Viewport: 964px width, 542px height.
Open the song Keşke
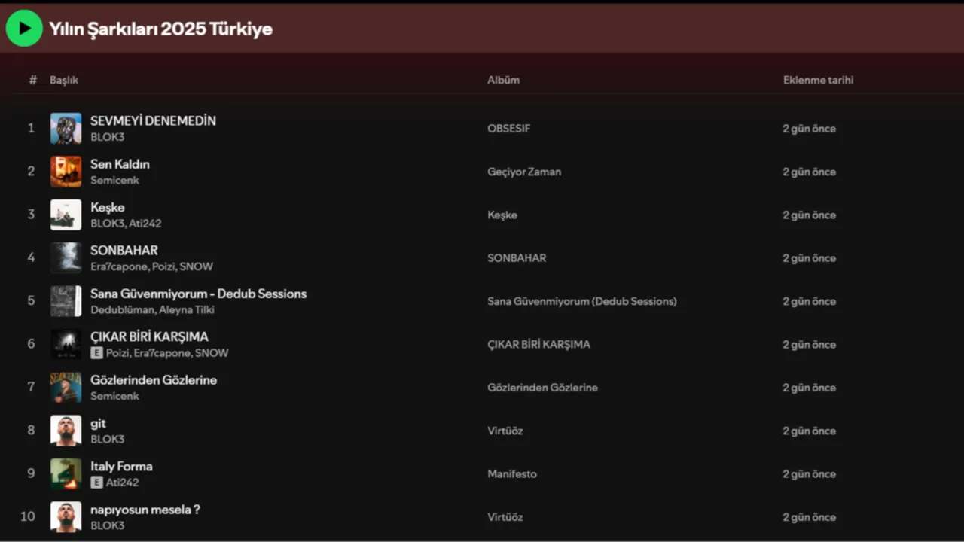pos(108,207)
